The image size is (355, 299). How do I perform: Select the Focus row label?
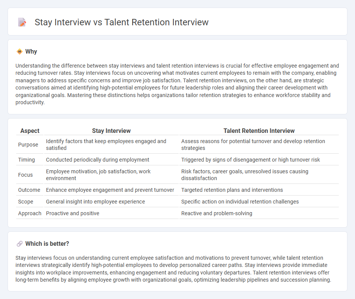coord(25,175)
